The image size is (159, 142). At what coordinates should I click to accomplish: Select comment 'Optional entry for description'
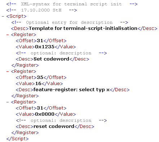[69, 22]
